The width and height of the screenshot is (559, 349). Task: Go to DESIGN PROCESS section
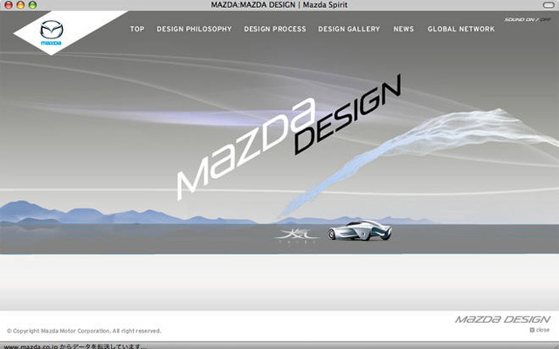275,29
